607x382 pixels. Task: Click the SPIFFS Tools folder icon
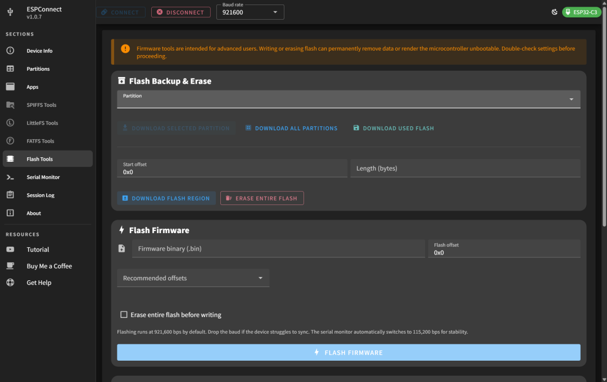(10, 105)
